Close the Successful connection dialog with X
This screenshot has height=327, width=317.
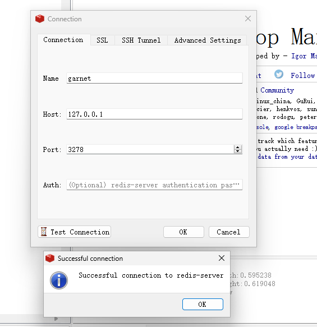click(x=222, y=258)
